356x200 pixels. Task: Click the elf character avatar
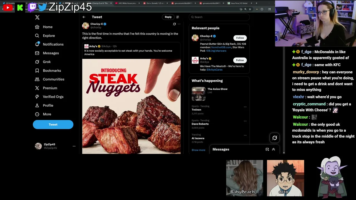click(x=332, y=177)
